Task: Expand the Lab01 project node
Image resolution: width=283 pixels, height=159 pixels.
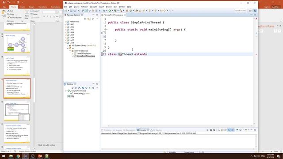Action: coord(65,24)
